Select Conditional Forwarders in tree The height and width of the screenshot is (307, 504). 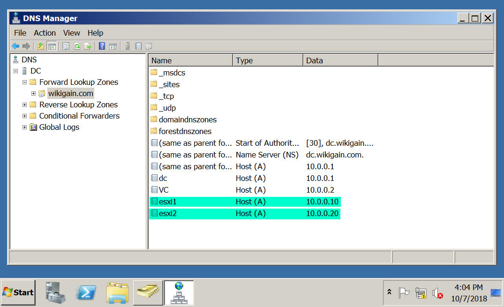[x=79, y=116]
